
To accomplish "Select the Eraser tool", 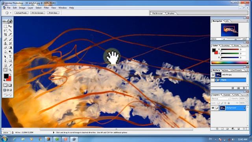I will coord(5,48).
